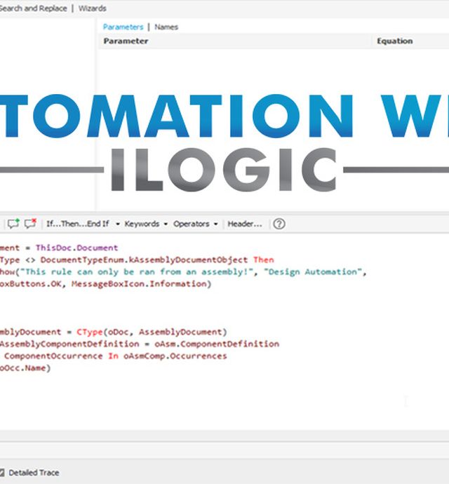Open the help question mark icon
The image size is (449, 484).
279,224
